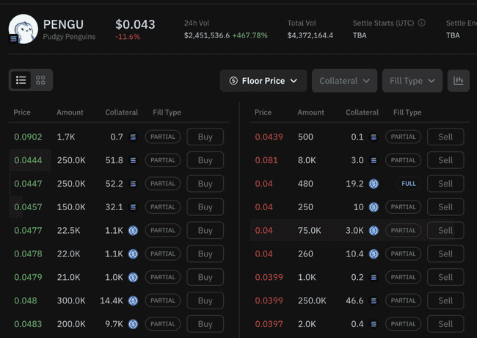Click the 0.0399 price with 250.0K amount
Image resolution: width=477 pixels, height=338 pixels.
click(269, 301)
